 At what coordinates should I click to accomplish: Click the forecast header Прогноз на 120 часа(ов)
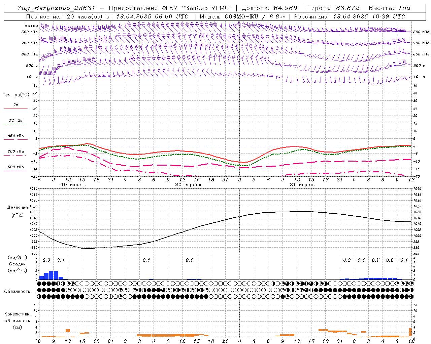tap(65, 16)
